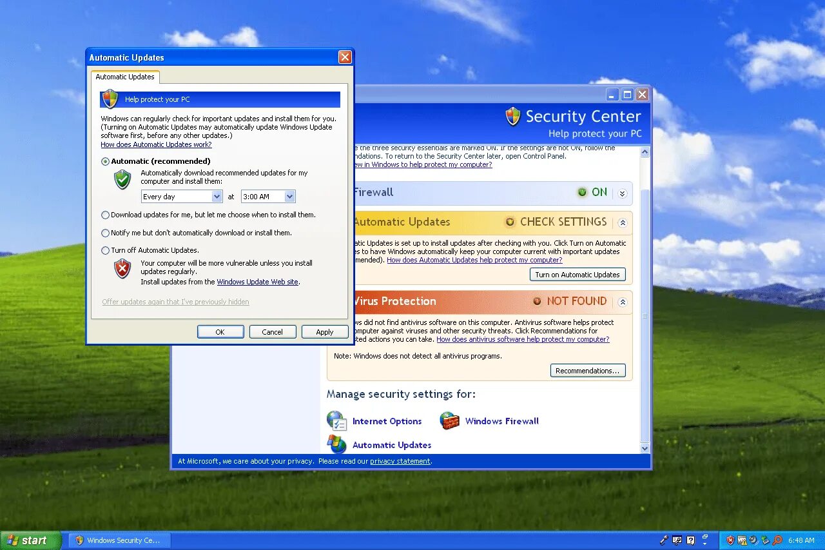Click the green check shield icon
825x550 pixels.
[122, 179]
